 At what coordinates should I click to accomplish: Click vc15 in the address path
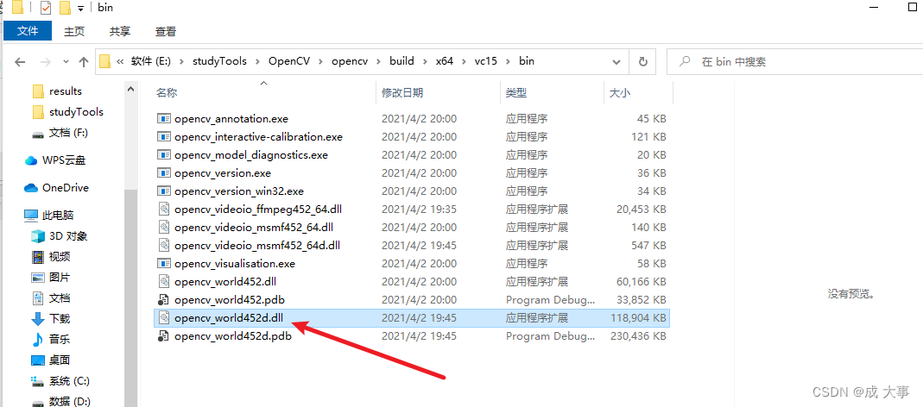coord(486,60)
